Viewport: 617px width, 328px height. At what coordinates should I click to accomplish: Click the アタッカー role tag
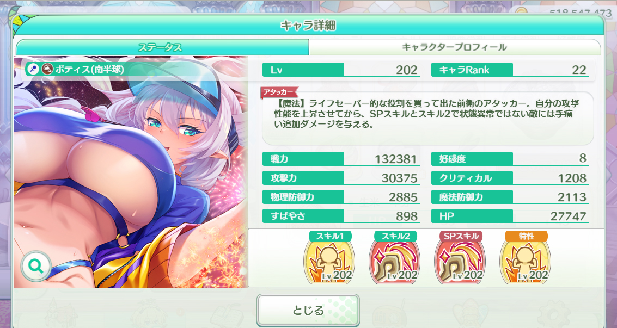[279, 92]
